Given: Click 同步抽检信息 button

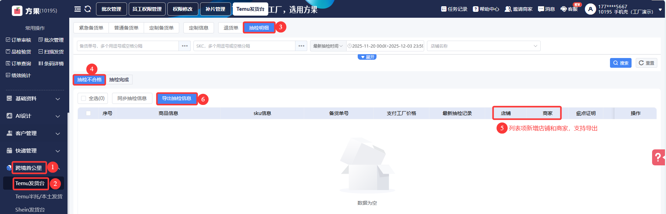Looking at the screenshot, I should 132,98.
